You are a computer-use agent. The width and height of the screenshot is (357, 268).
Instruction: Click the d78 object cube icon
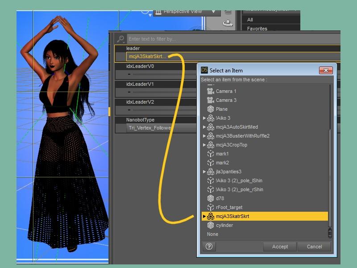(x=210, y=198)
